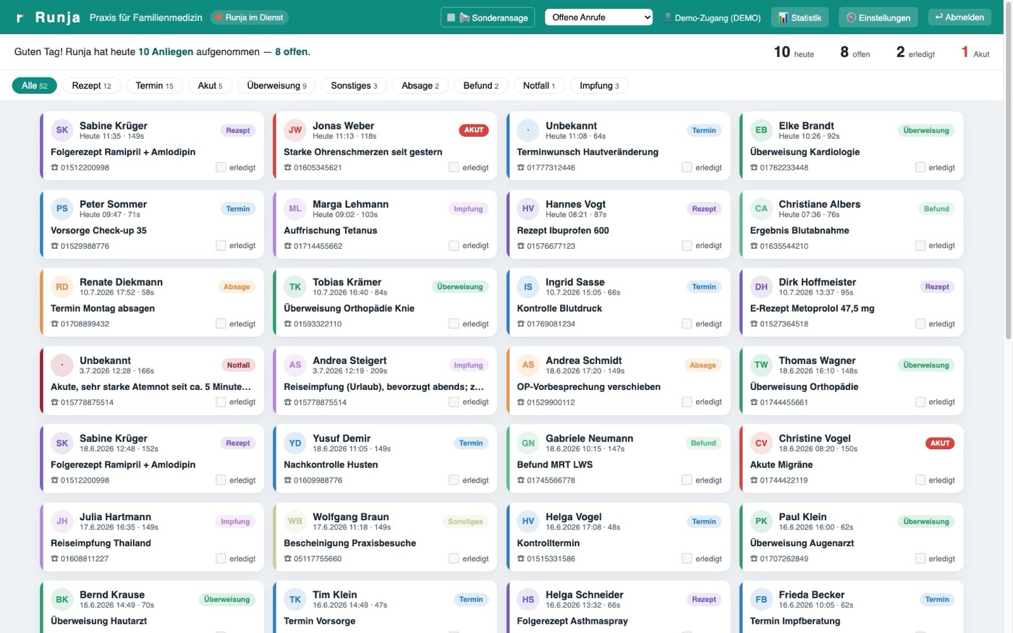Click the SK avatar on Sabine Krüger's 11:35 card

[62, 130]
